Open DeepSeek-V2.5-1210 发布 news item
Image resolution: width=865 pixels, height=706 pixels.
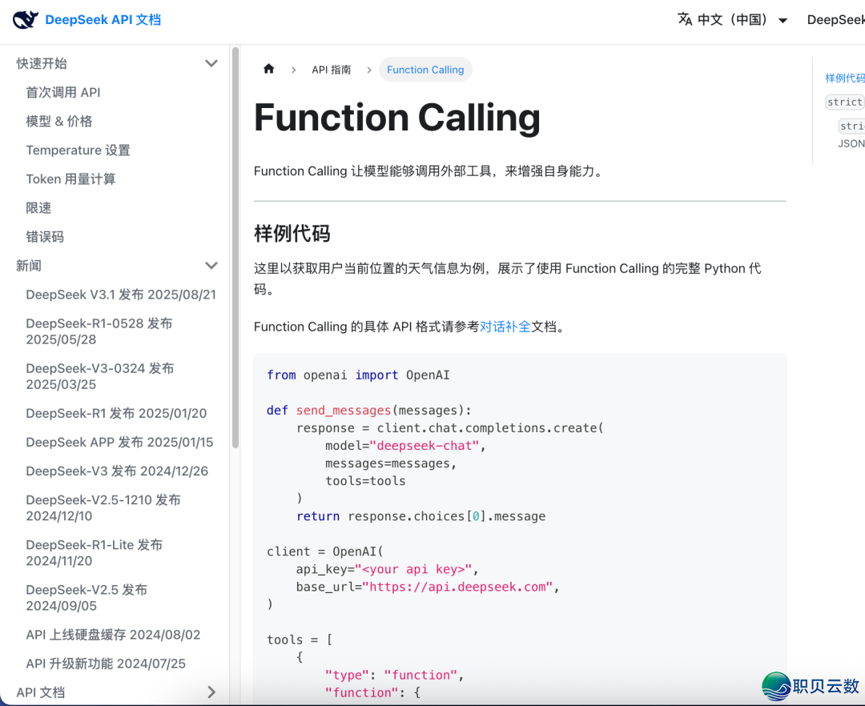[x=103, y=507]
